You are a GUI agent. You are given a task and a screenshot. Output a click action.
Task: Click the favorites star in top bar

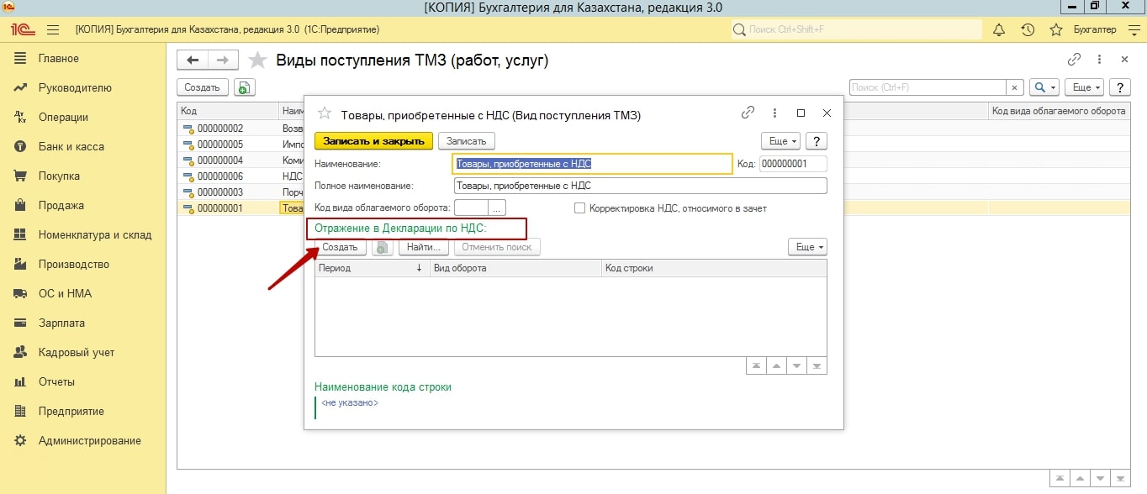[x=1056, y=30]
